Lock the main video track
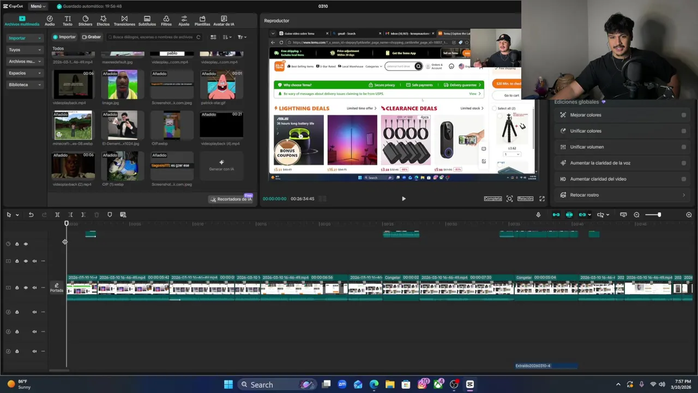This screenshot has height=393, width=698. click(x=17, y=288)
